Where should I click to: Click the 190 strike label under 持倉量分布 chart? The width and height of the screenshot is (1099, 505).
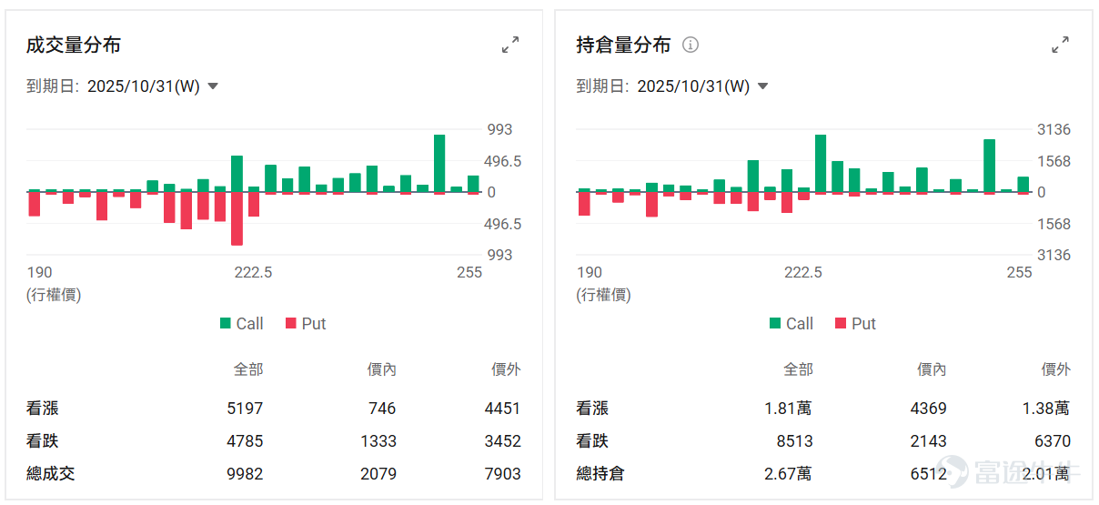(x=589, y=273)
